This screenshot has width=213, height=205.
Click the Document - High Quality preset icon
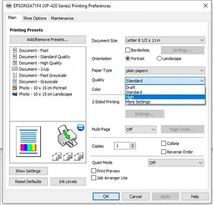click(x=15, y=63)
